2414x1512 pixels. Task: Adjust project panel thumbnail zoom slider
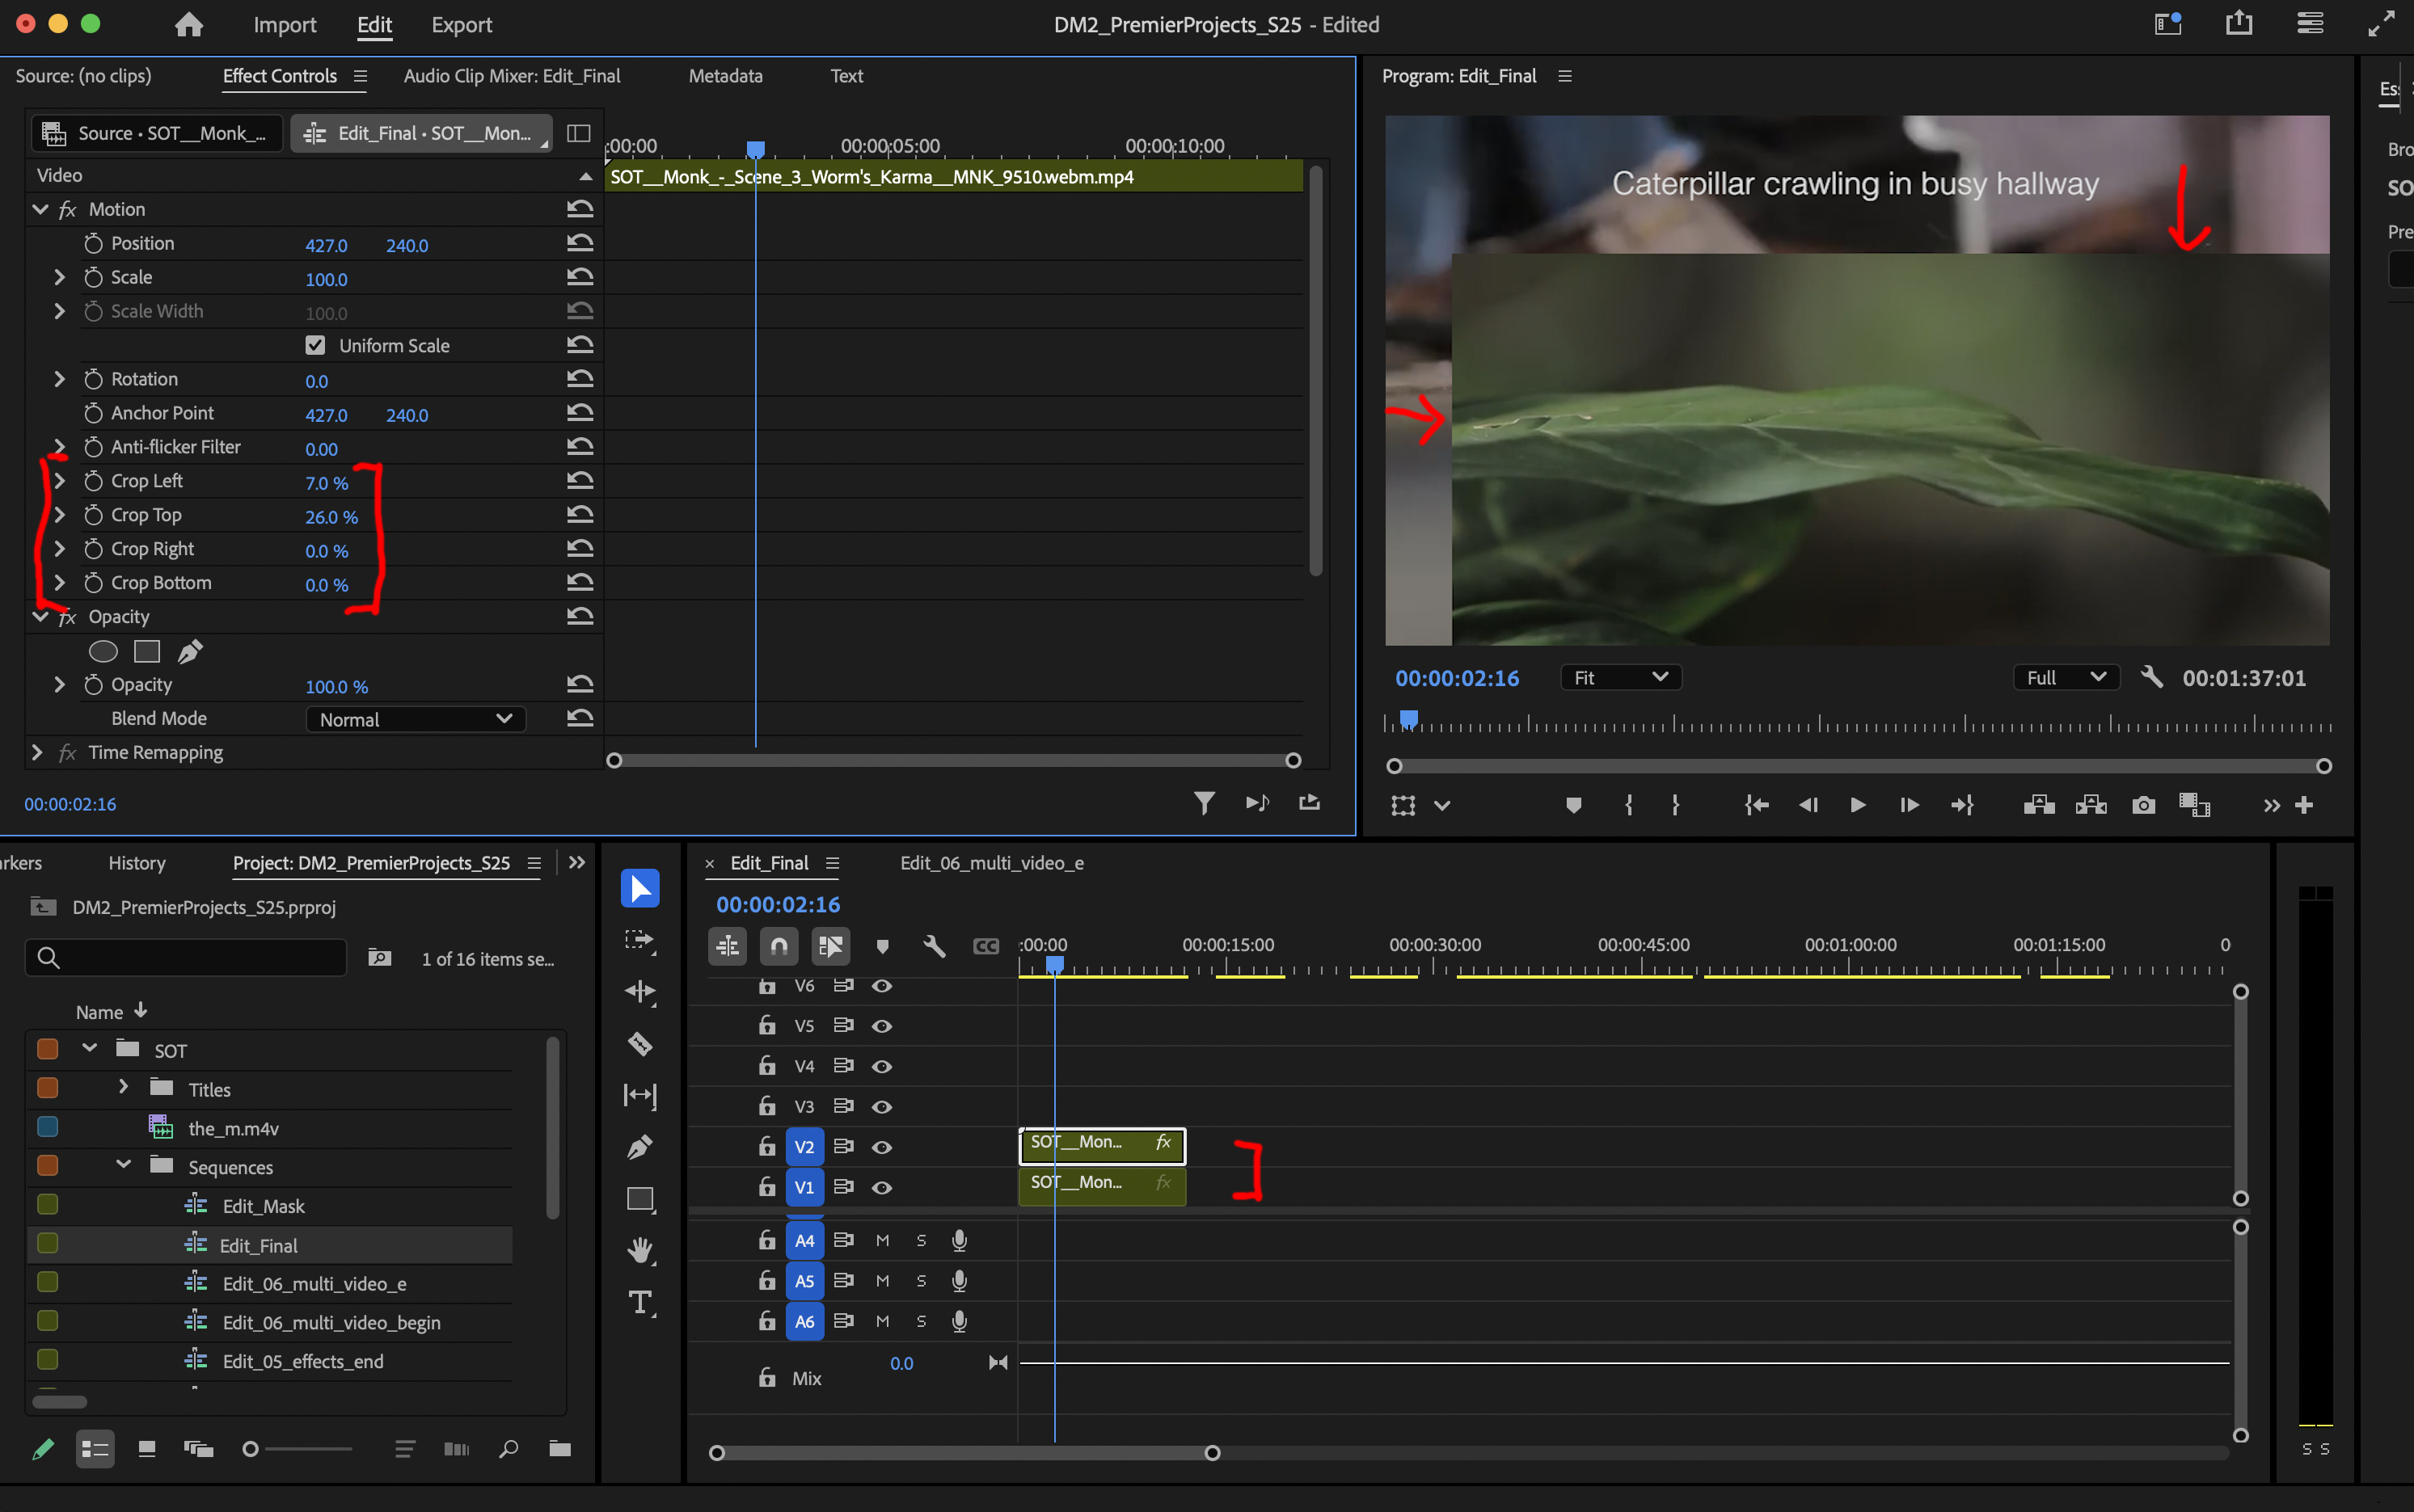tap(252, 1449)
